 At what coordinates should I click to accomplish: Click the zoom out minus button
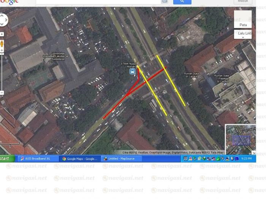pyautogui.click(x=2, y=92)
